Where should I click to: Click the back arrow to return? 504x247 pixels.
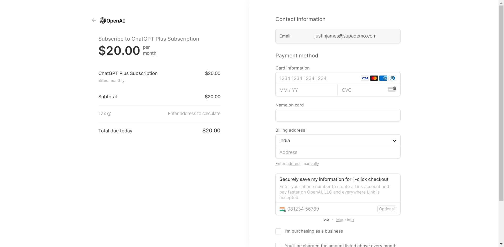click(94, 20)
